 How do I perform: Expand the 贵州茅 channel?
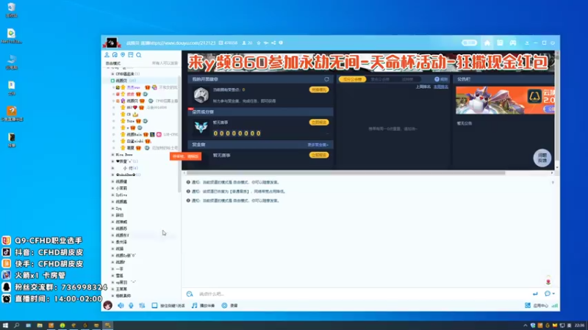(113, 242)
